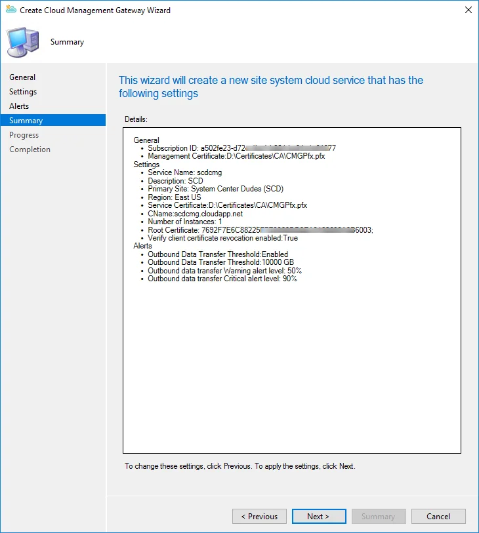
Task: Click the CName scdcmg.cloudapp.net line
Action: coord(196,214)
